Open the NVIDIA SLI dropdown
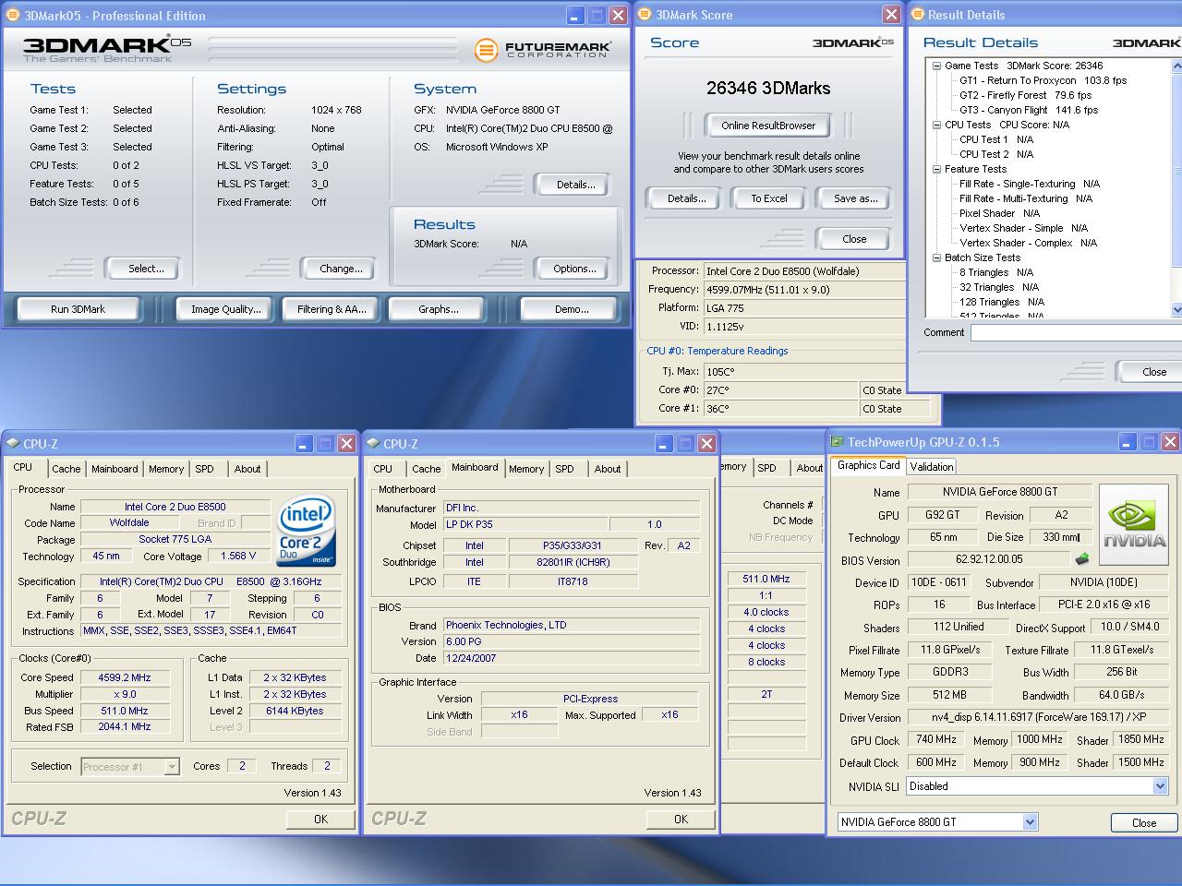The height and width of the screenshot is (886, 1182). point(1160,786)
